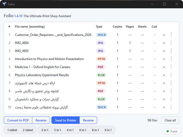Click the XLSX badge for Physics Laboratory

pos(101,75)
